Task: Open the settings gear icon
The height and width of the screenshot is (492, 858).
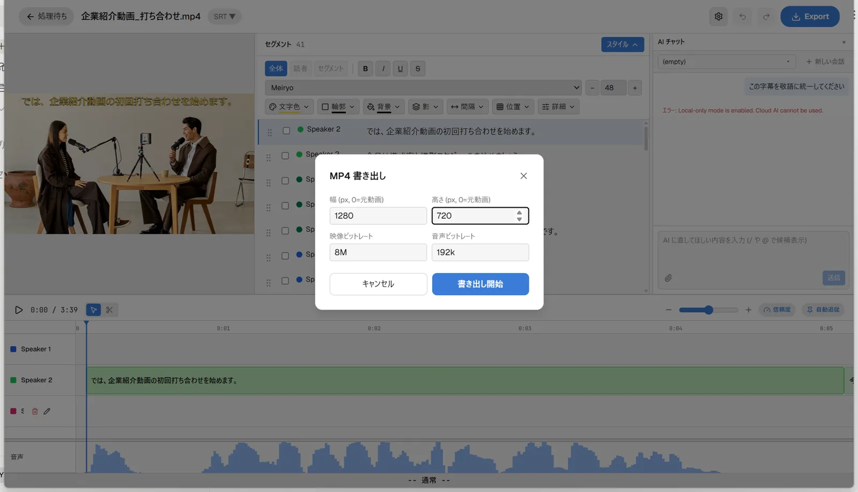Action: (x=719, y=17)
